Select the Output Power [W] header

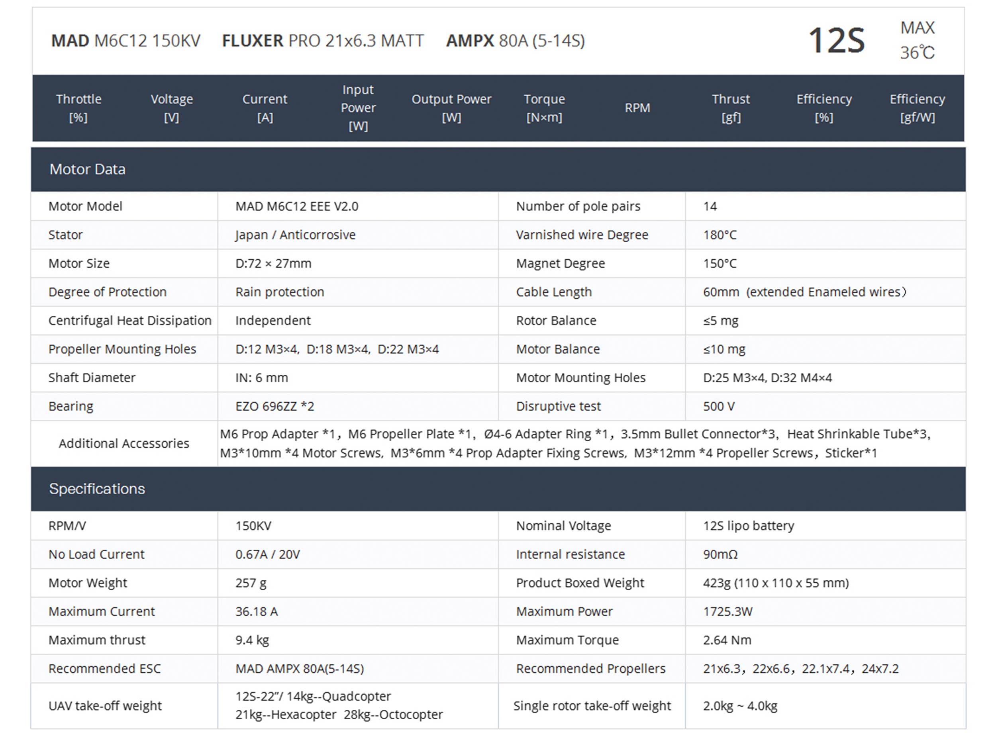coord(451,108)
